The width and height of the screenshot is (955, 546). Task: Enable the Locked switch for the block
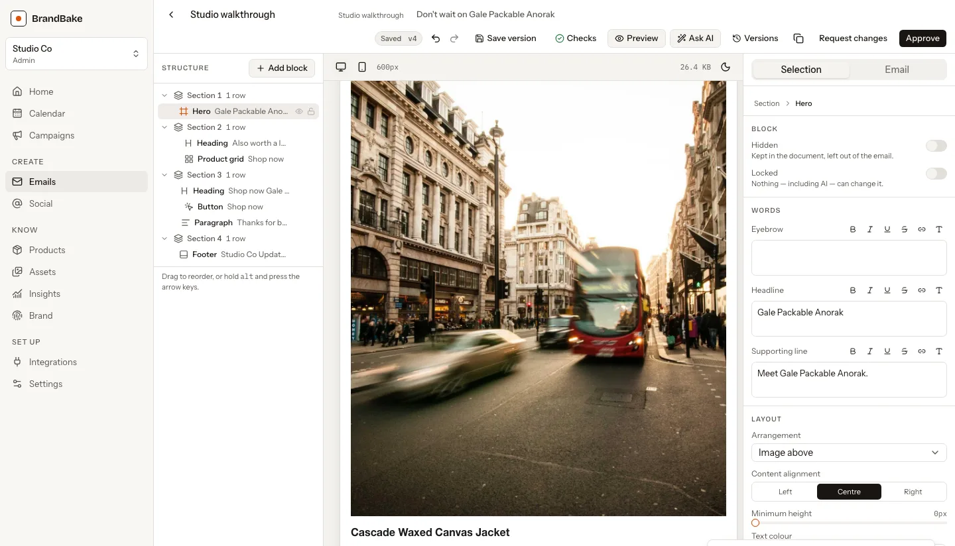click(x=936, y=174)
